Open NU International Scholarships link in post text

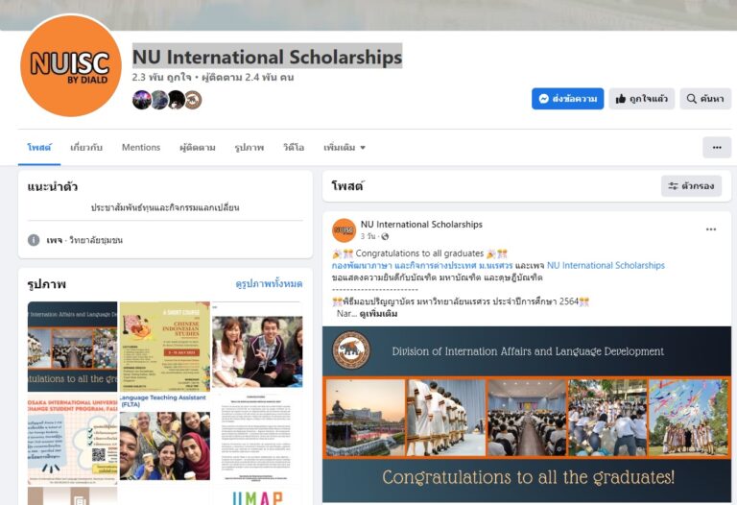coord(606,265)
